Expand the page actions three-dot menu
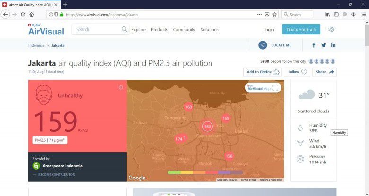Screen dimensions: 369x196 [259, 15]
